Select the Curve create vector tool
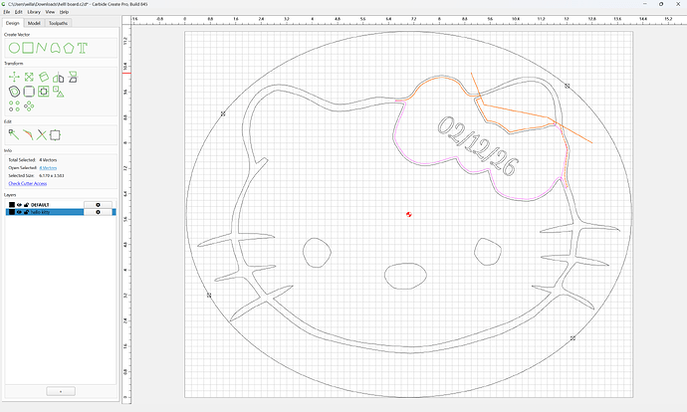Image resolution: width=687 pixels, height=412 pixels. coord(55,48)
